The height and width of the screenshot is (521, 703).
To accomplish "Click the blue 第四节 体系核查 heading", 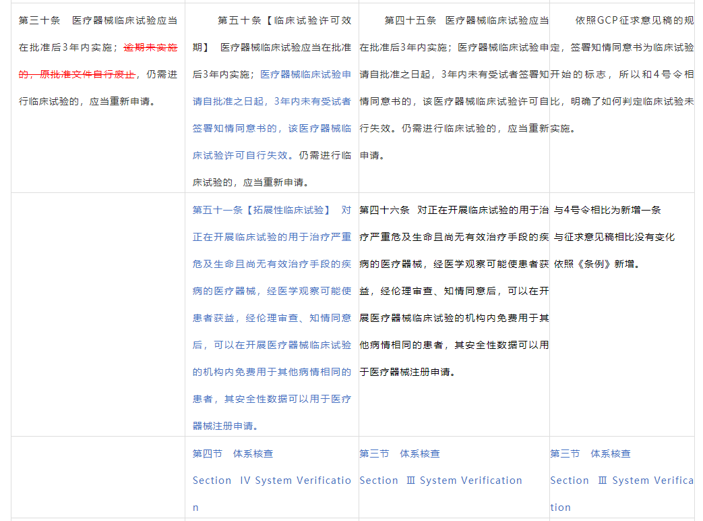I will click(x=233, y=454).
